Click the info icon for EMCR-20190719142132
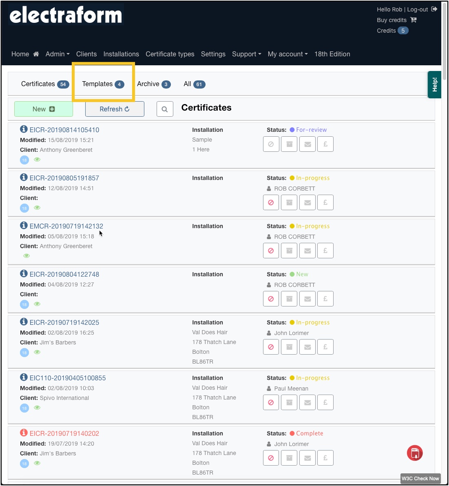Image resolution: width=449 pixels, height=486 pixels. [24, 225]
